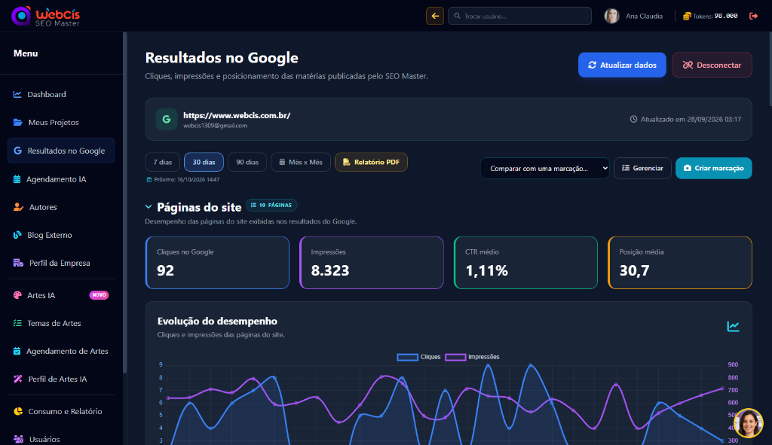772x445 pixels.
Task: Click the Autores person icon
Action: point(18,207)
